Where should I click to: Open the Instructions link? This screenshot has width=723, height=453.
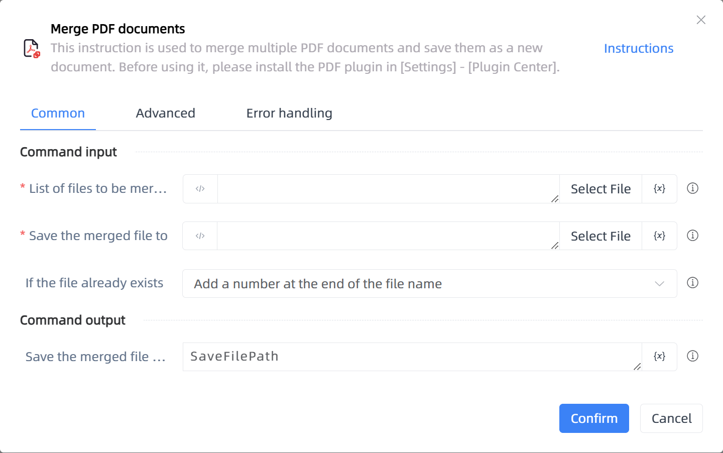639,49
